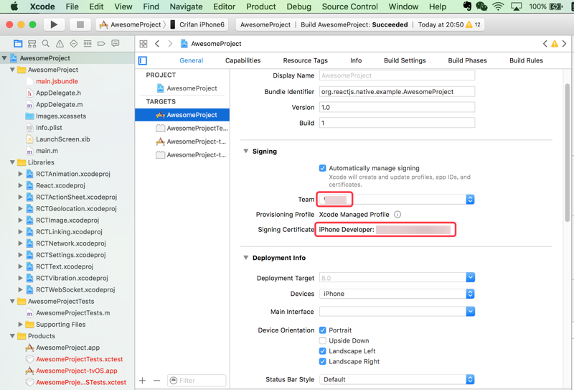Select main.jsbundle in navigator
This screenshot has width=574, height=390.
pyautogui.click(x=57, y=81)
